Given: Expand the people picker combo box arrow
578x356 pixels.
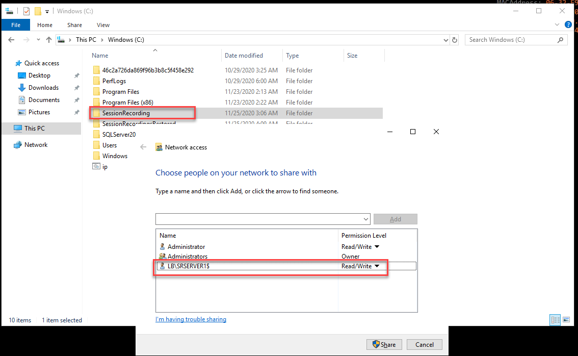Looking at the screenshot, I should click(x=366, y=219).
